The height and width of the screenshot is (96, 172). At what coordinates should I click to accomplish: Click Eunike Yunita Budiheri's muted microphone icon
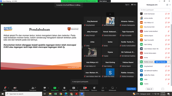tap(169, 31)
